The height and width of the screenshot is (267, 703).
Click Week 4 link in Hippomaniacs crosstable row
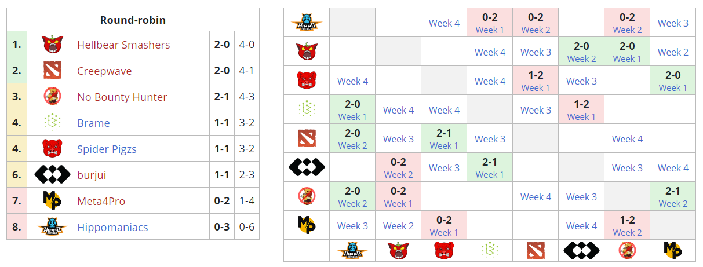[444, 23]
